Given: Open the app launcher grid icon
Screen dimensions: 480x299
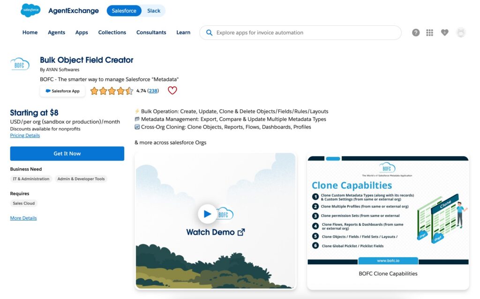Looking at the screenshot, I should pyautogui.click(x=429, y=32).
